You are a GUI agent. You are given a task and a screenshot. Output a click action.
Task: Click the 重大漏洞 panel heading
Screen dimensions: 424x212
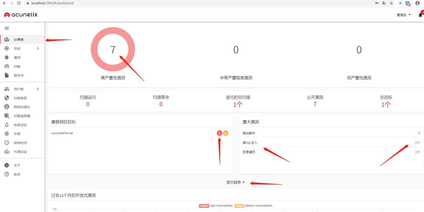coord(251,122)
